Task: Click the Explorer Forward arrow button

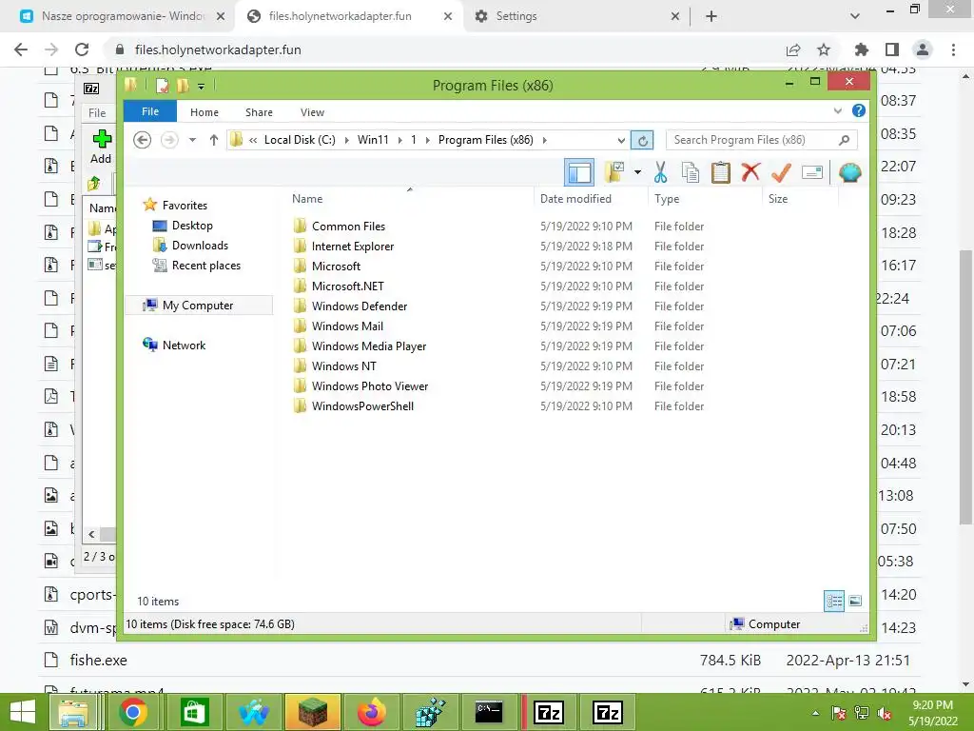Action: point(169,140)
